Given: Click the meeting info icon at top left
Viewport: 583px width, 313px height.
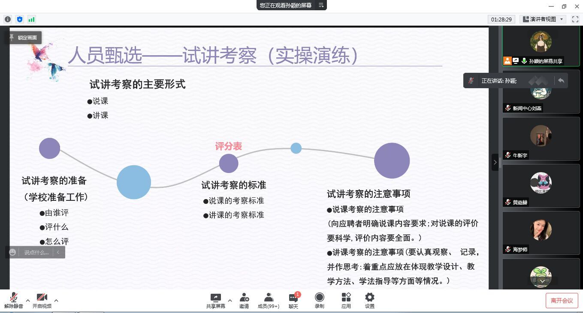Looking at the screenshot, I should pos(8,19).
